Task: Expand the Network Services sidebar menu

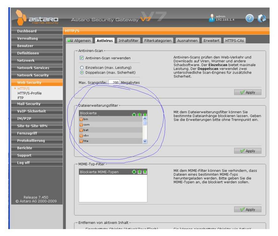Action: pyautogui.click(x=37, y=68)
